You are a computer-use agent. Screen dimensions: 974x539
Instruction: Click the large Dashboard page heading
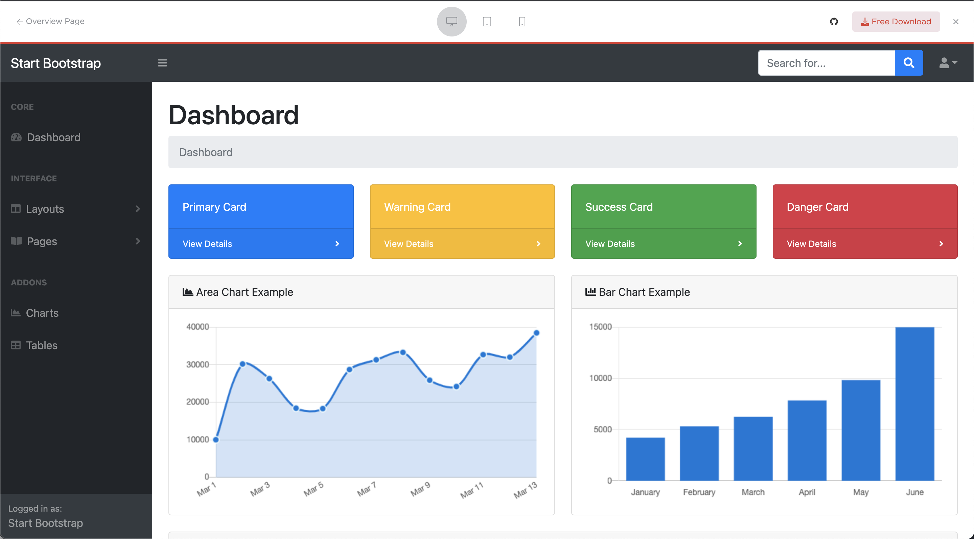click(x=234, y=115)
